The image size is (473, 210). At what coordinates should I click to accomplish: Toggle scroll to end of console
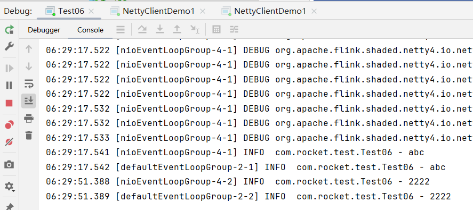click(29, 101)
